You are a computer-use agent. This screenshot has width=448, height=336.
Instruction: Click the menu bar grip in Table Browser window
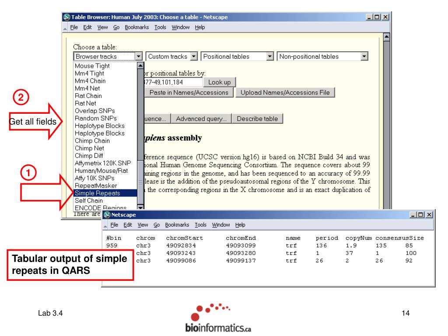(x=65, y=28)
